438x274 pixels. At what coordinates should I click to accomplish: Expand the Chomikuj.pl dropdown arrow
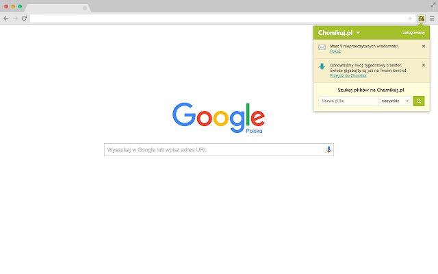pyautogui.click(x=358, y=33)
